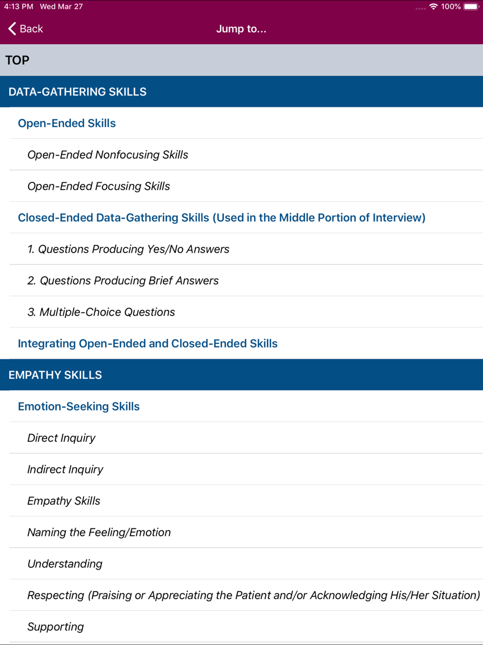This screenshot has height=645, width=483.
Task: Select the DATA-GATHERING SKILLS section header
Action: pos(241,91)
